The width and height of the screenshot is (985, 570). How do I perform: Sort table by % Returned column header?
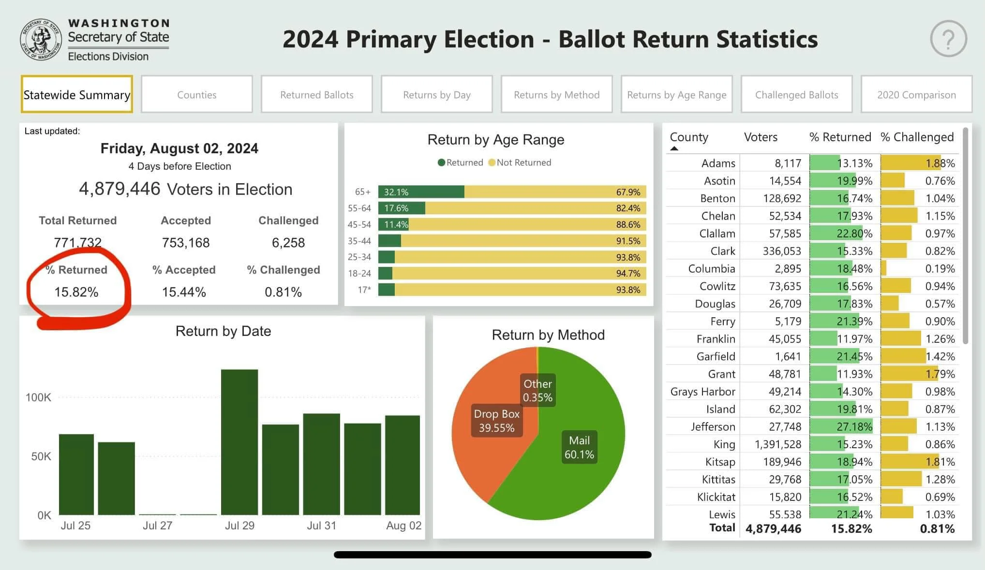click(840, 137)
